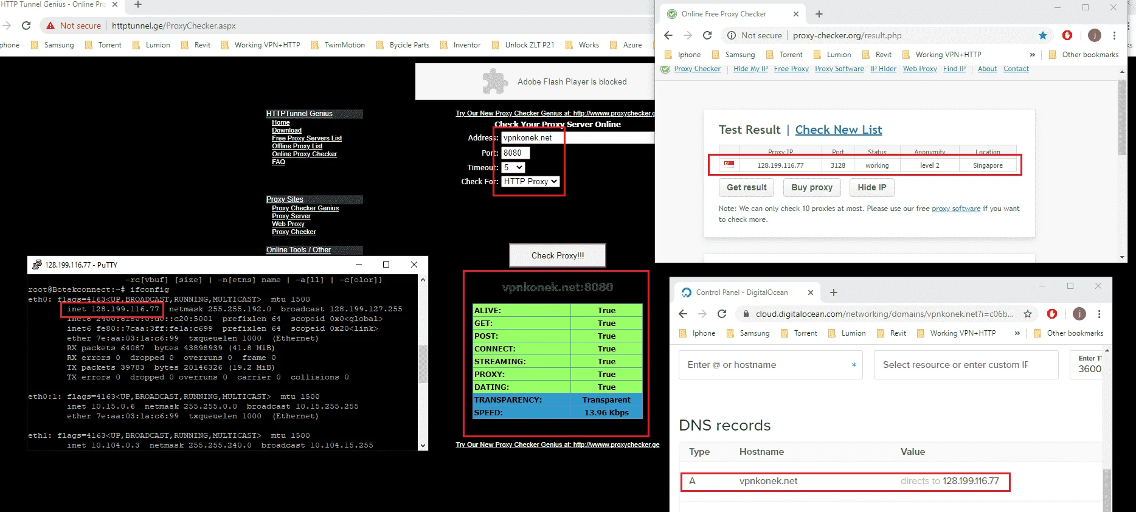Viewport: 1136px width, 512px height.
Task: Open the profile avatar in DigitalOcean window
Action: tap(1079, 314)
